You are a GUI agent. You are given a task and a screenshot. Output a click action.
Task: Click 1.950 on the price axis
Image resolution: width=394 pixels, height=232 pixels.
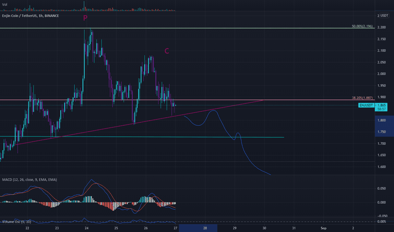[x=381, y=86]
